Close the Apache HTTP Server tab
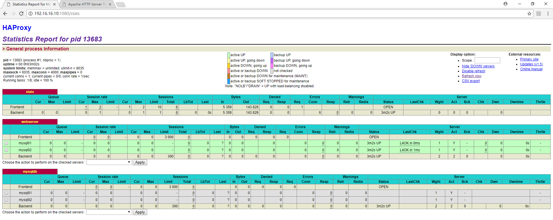Image resolution: width=553 pixels, height=220 pixels. (110, 4)
